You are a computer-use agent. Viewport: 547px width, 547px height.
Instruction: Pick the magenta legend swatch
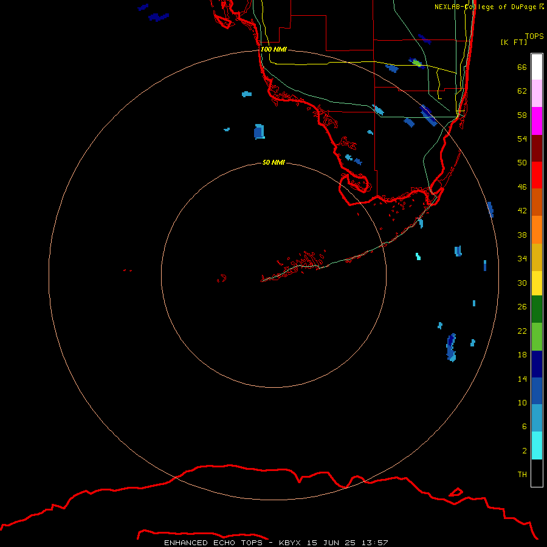pyautogui.click(x=537, y=121)
